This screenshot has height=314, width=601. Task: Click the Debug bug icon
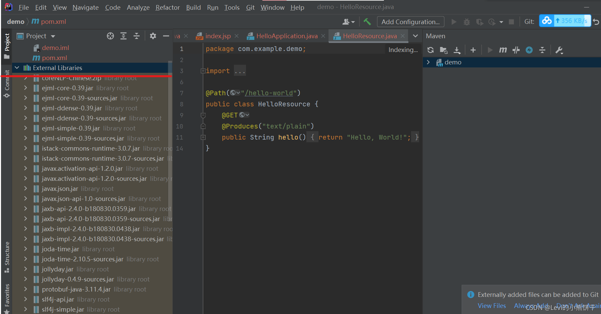click(466, 22)
